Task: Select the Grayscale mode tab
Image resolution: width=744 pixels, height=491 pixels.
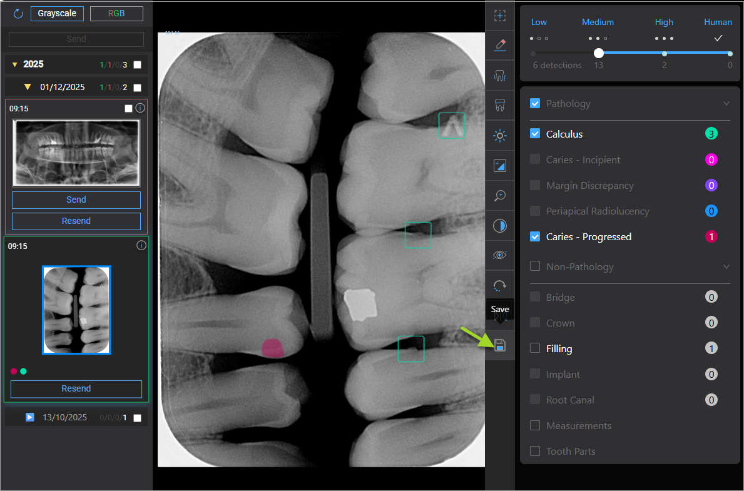Action: 57,13
